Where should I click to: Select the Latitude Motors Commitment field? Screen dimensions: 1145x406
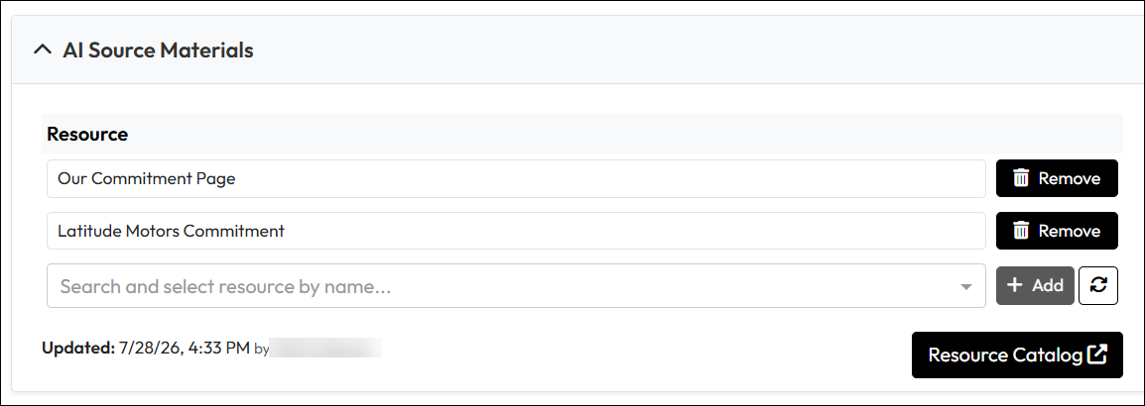click(516, 231)
